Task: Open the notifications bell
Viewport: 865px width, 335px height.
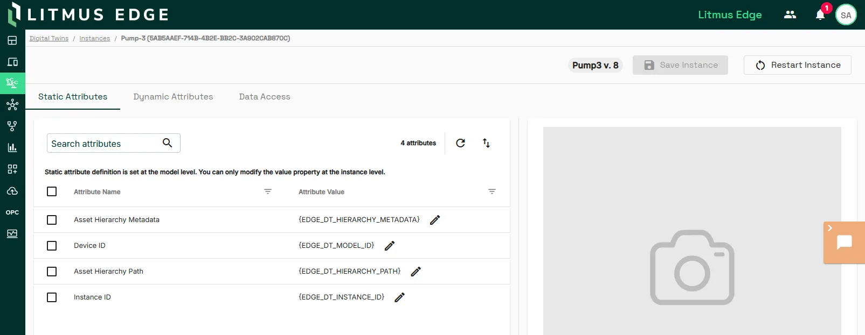Action: click(820, 15)
